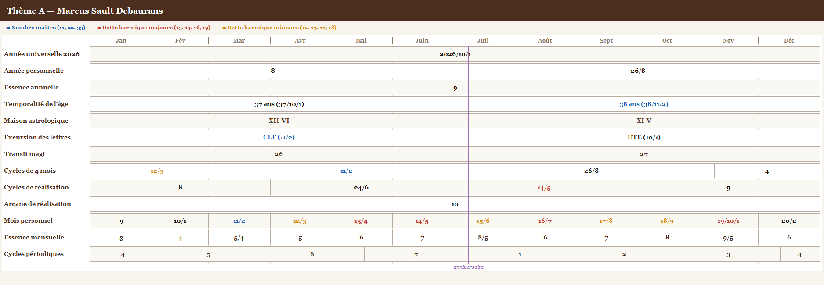This screenshot has width=824, height=285.
Task: Click the 'Déc' month column header
Action: coord(789,41)
